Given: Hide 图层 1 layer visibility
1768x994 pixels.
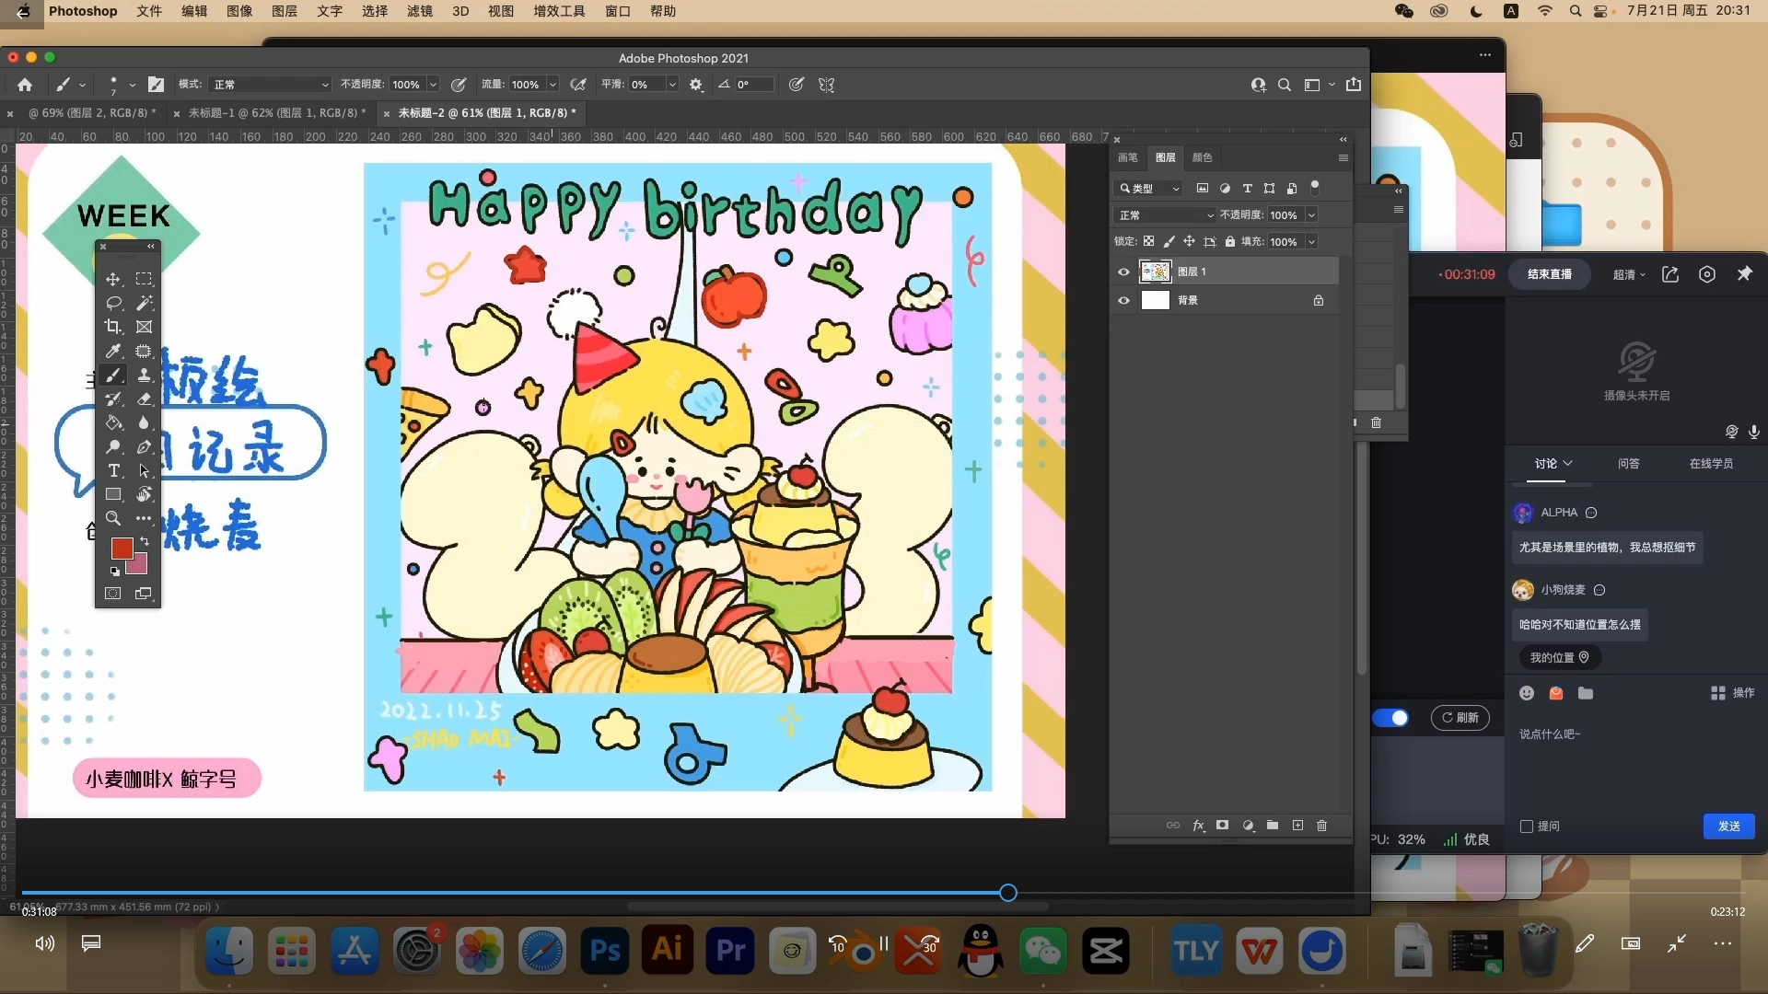Looking at the screenshot, I should [1123, 272].
